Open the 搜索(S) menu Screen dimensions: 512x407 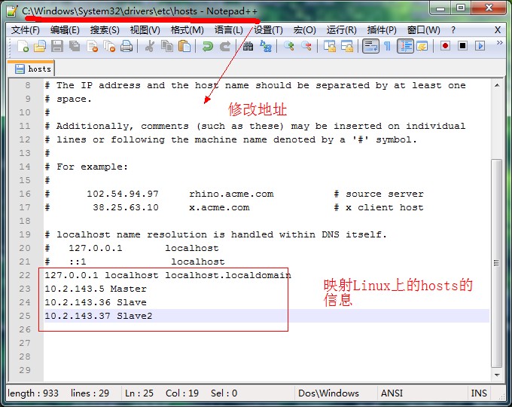105,30
